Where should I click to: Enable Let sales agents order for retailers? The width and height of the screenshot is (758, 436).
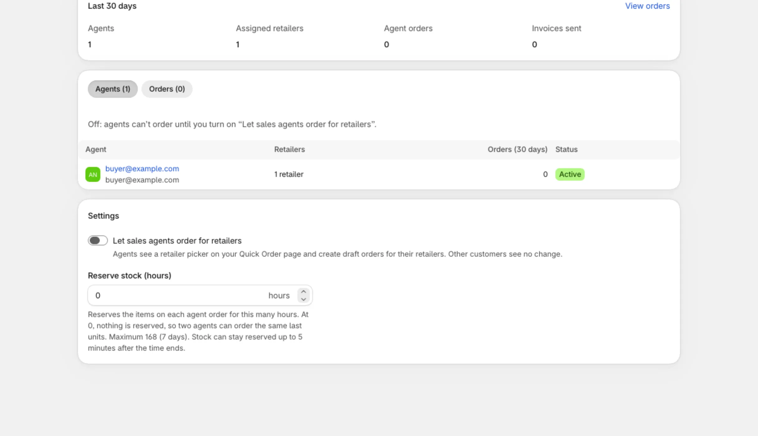[x=98, y=240]
